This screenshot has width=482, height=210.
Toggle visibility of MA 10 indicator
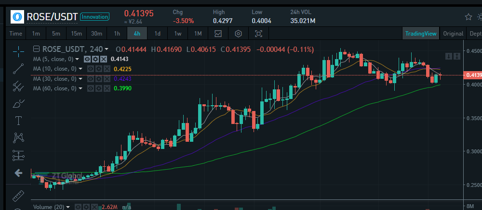(91, 69)
